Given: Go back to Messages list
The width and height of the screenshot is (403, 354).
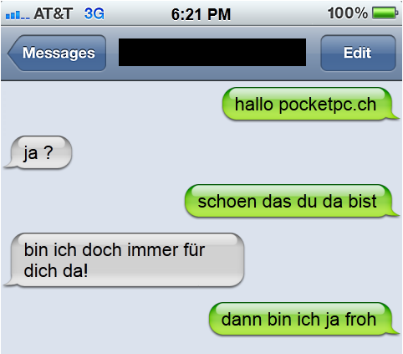Looking at the screenshot, I should pyautogui.click(x=57, y=53).
